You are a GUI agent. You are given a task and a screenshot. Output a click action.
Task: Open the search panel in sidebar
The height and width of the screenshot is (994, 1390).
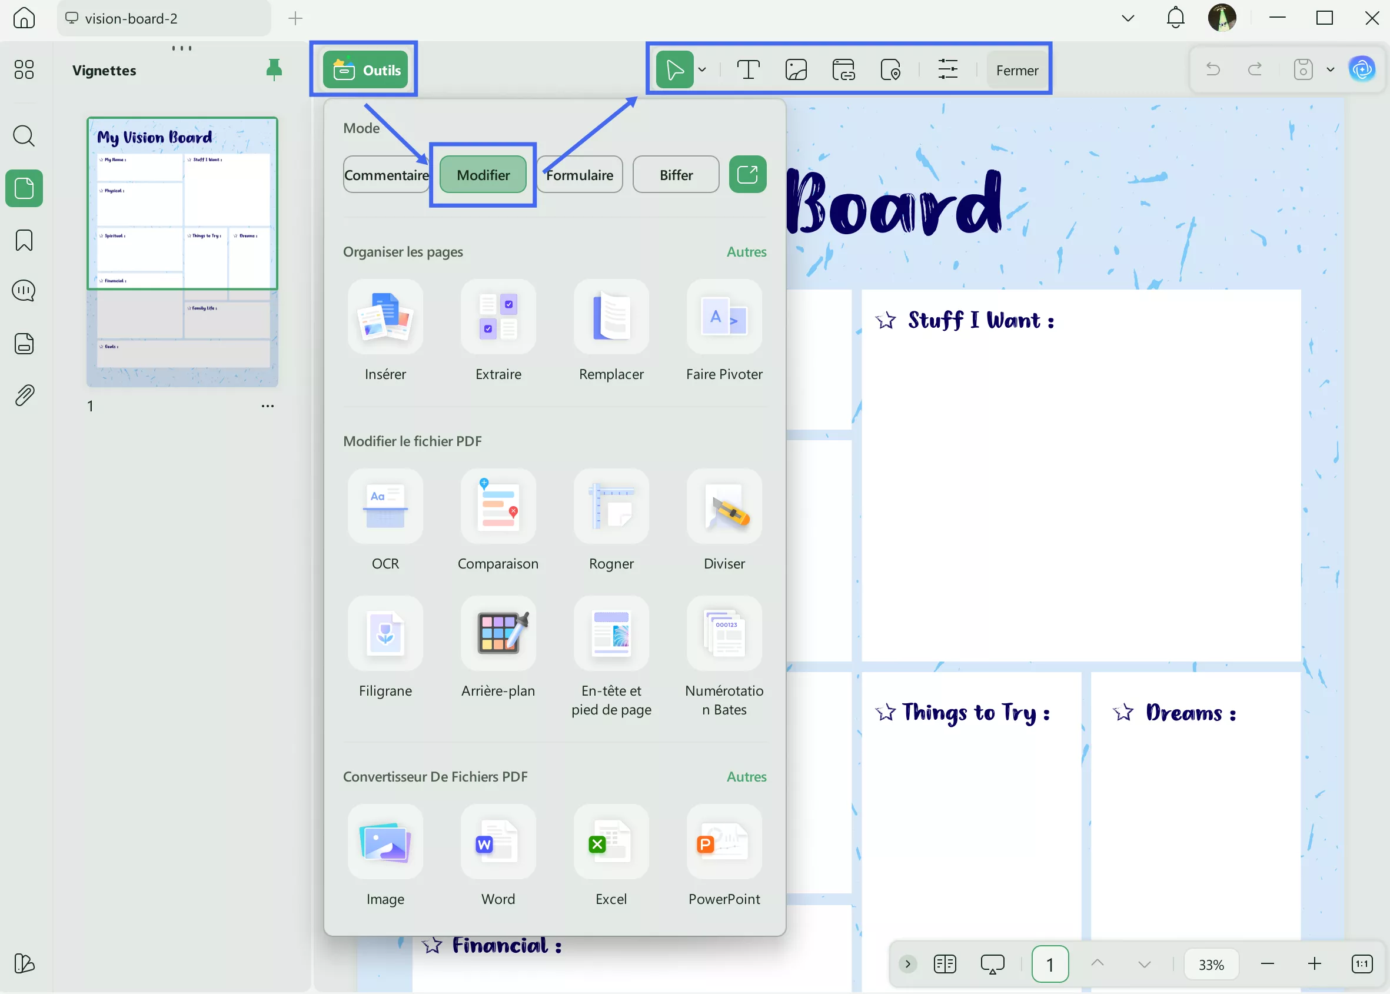pos(24,135)
